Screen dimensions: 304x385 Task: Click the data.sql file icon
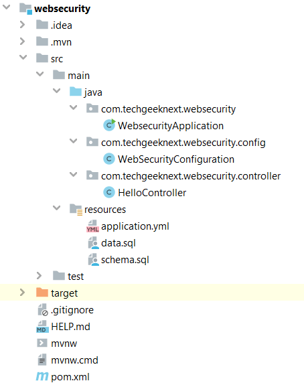coord(93,243)
